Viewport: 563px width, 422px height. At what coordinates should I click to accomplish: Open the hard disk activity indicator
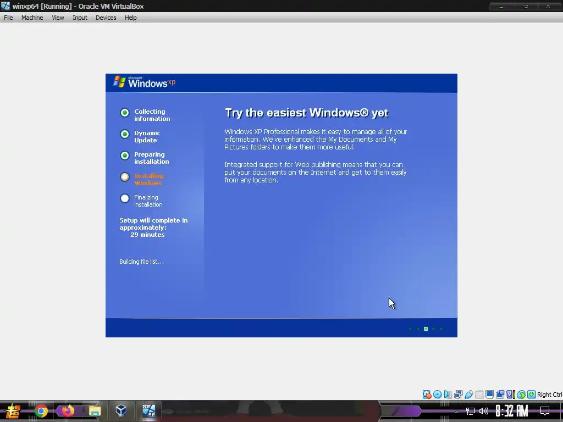coord(427,395)
